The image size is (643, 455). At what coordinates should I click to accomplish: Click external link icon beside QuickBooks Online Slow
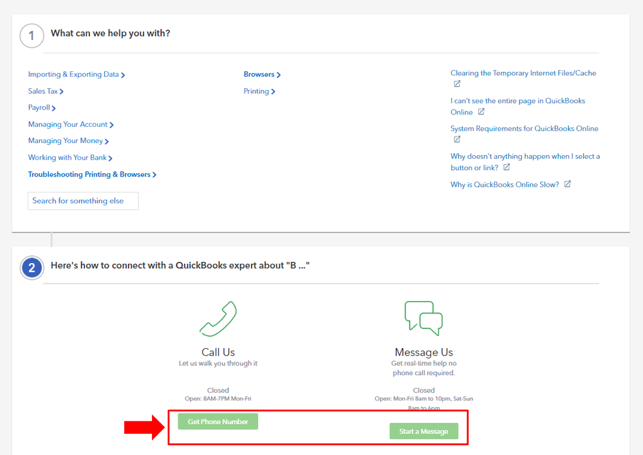pos(567,184)
